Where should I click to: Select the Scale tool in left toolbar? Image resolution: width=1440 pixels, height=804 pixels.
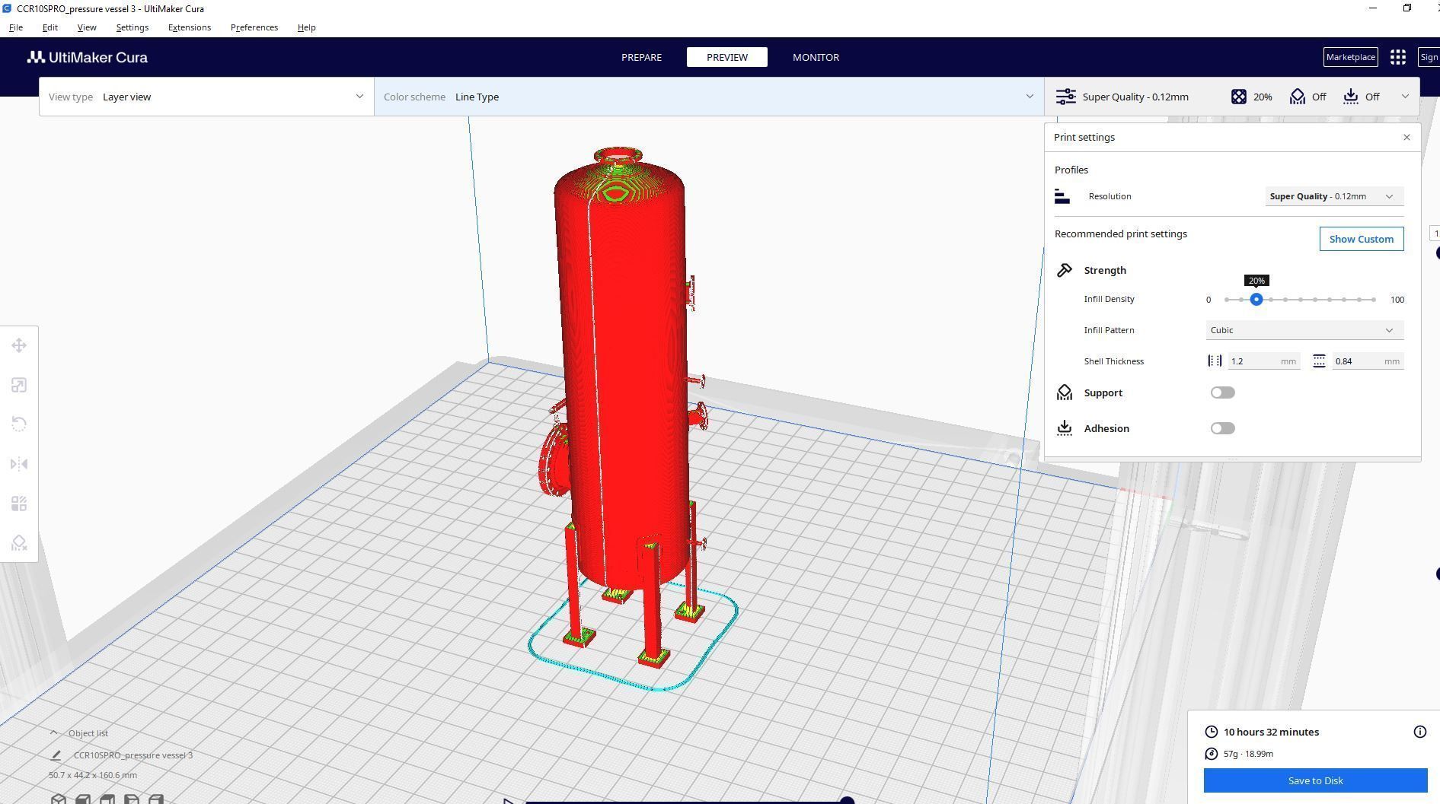pyautogui.click(x=19, y=385)
